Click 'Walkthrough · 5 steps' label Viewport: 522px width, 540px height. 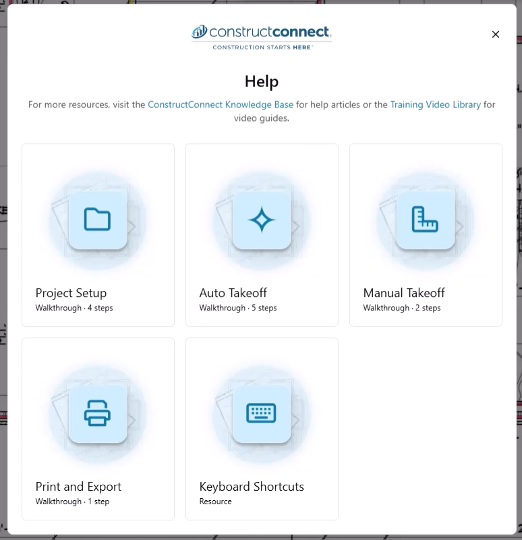238,308
